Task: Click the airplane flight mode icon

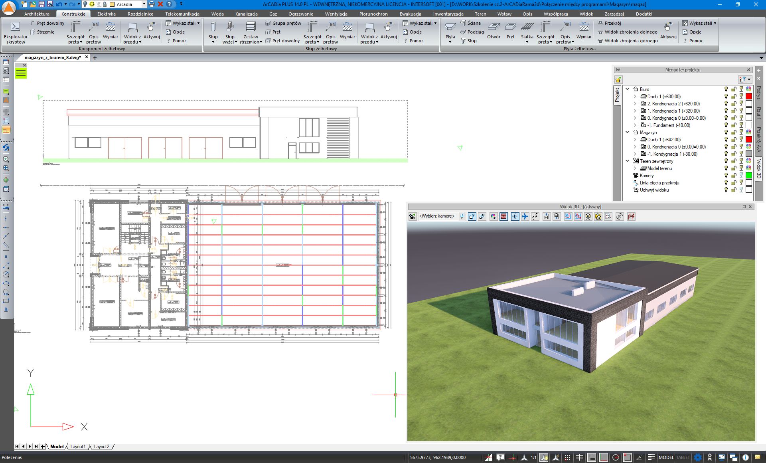Action: [525, 216]
